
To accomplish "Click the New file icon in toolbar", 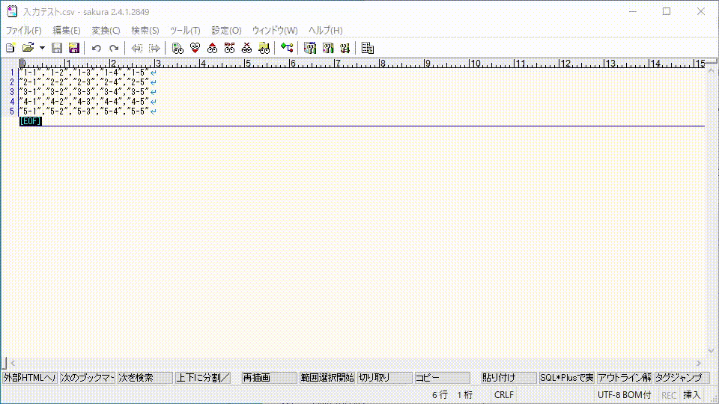I will tap(10, 48).
